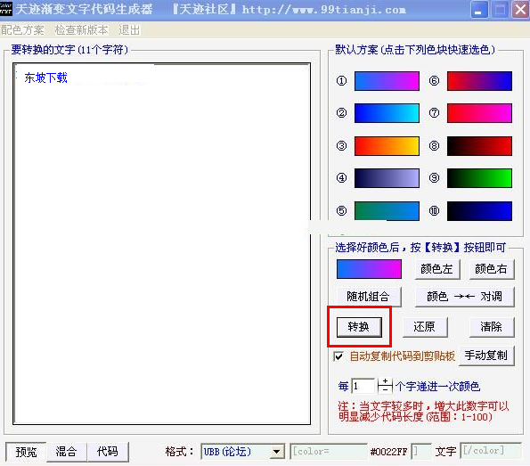The height and width of the screenshot is (466, 530).
Task: Pick preset 7 red-to-magenta gradient
Action: pos(479,113)
